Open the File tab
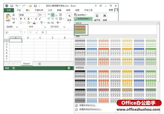Viewport: 164px width, 114px height. tap(9, 10)
